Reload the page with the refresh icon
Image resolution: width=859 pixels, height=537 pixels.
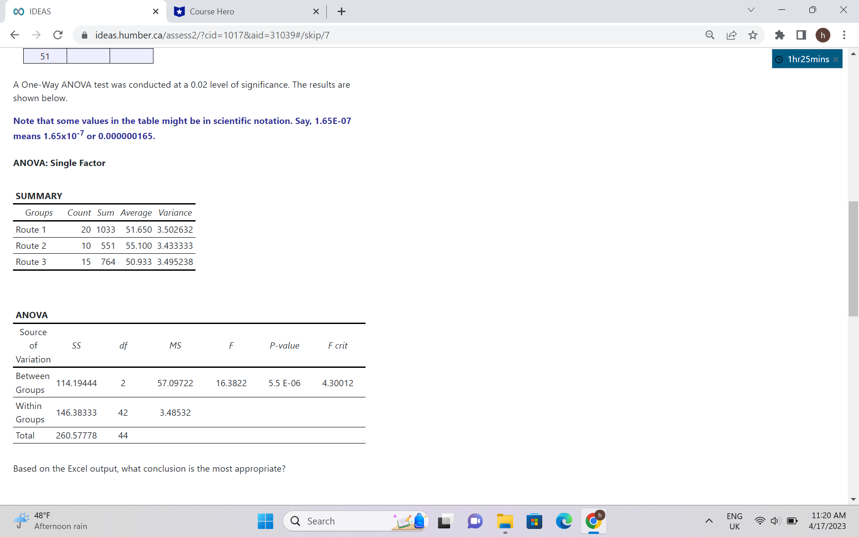tap(58, 35)
